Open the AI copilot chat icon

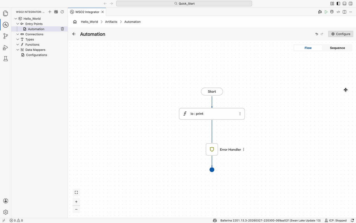[320, 12]
